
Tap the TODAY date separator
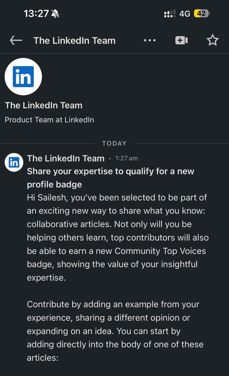pyautogui.click(x=114, y=143)
